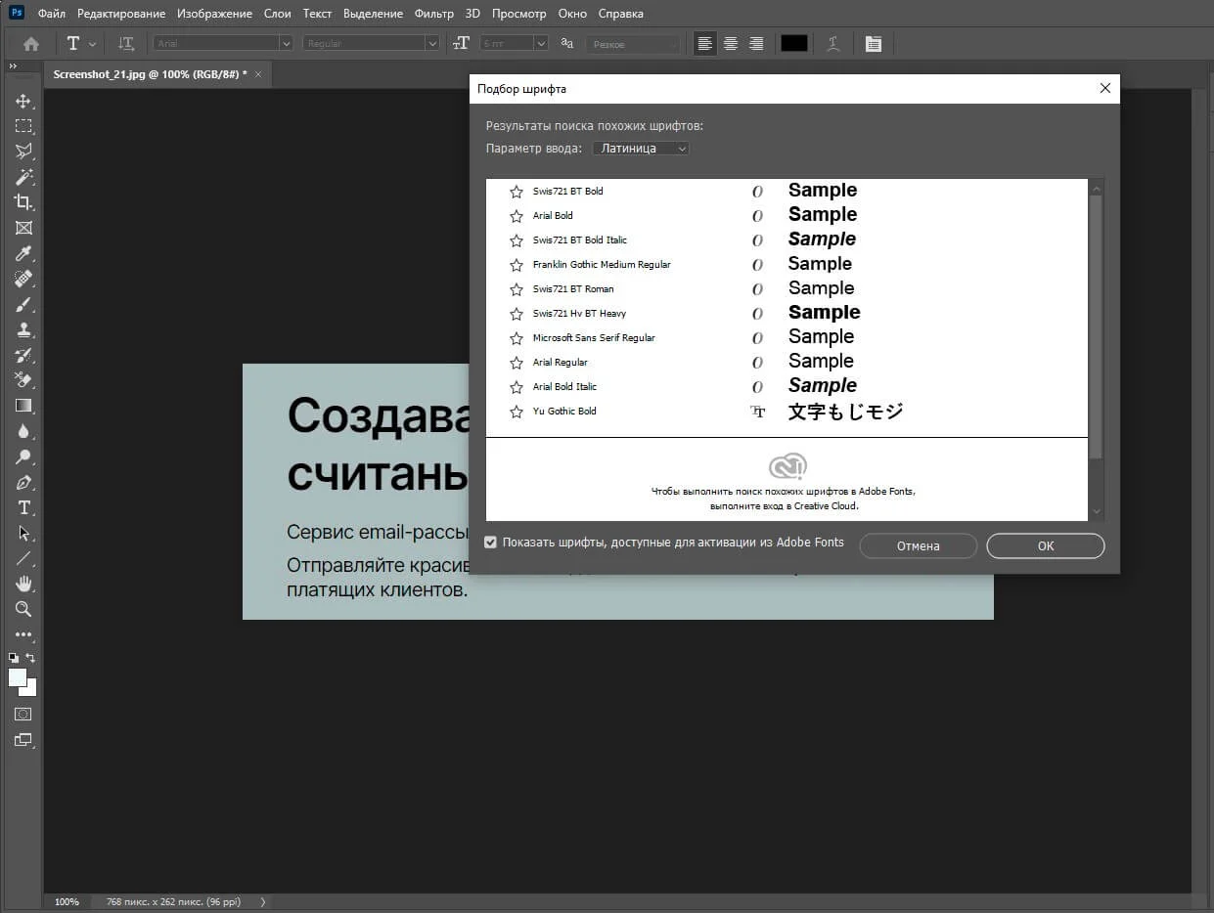Expand the Arial font family dropdown
The height and width of the screenshot is (913, 1214).
[x=286, y=44]
